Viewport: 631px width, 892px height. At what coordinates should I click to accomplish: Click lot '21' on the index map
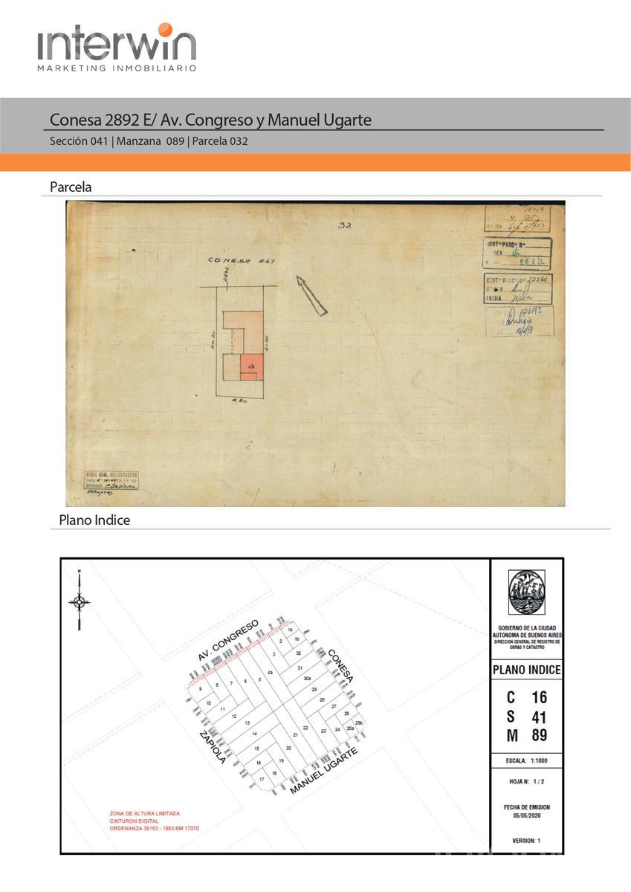tap(296, 734)
